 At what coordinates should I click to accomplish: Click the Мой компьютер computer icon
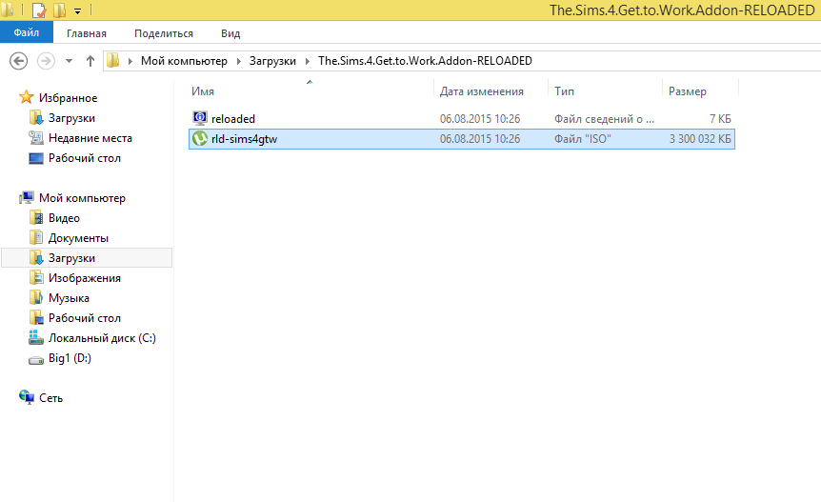[x=27, y=197]
